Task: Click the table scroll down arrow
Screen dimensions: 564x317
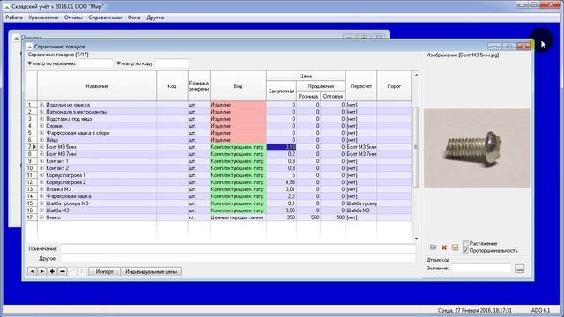Action: (x=416, y=238)
